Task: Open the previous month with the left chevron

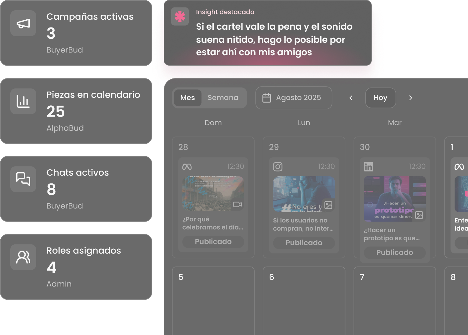Action: [x=351, y=98]
